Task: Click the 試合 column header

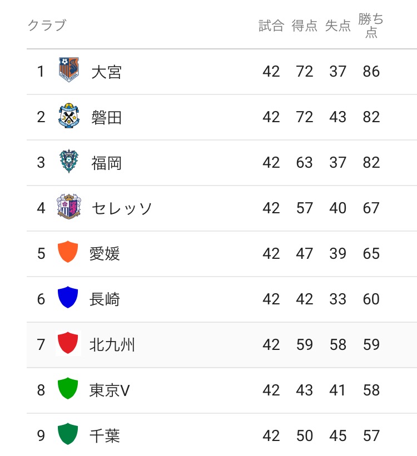Action: [x=271, y=26]
